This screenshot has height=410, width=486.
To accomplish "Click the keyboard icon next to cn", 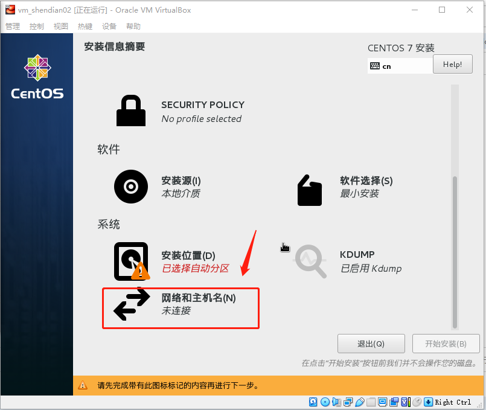I will 375,66.
